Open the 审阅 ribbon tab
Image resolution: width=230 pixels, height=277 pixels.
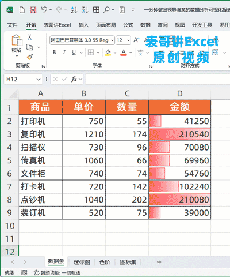[163, 25]
